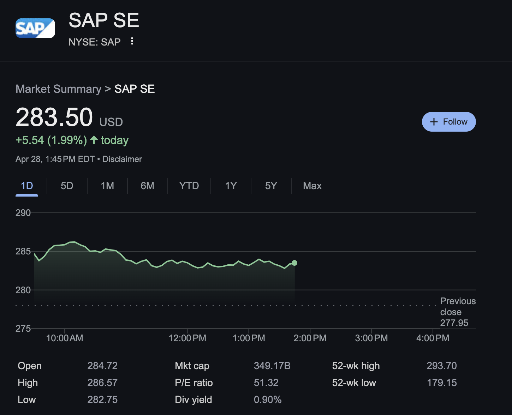The width and height of the screenshot is (512, 415).
Task: Click the 52-wk high value 293.70
Action: 442,366
